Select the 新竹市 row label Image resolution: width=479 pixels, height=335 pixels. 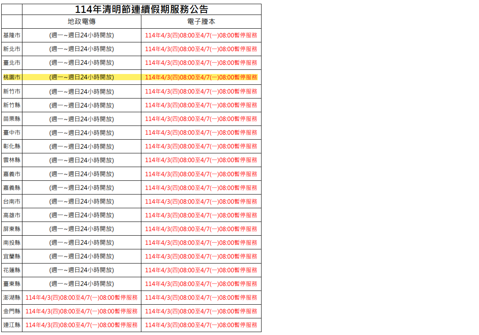coord(12,91)
